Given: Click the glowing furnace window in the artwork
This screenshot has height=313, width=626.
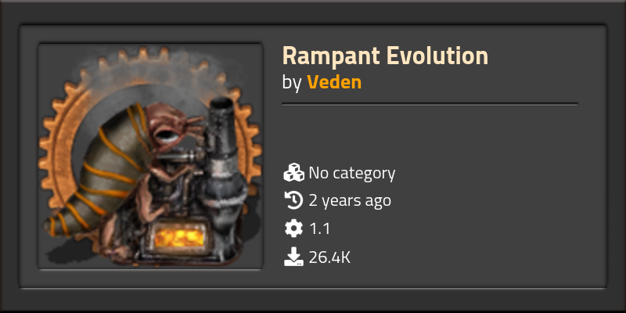Looking at the screenshot, I should pyautogui.click(x=179, y=238).
